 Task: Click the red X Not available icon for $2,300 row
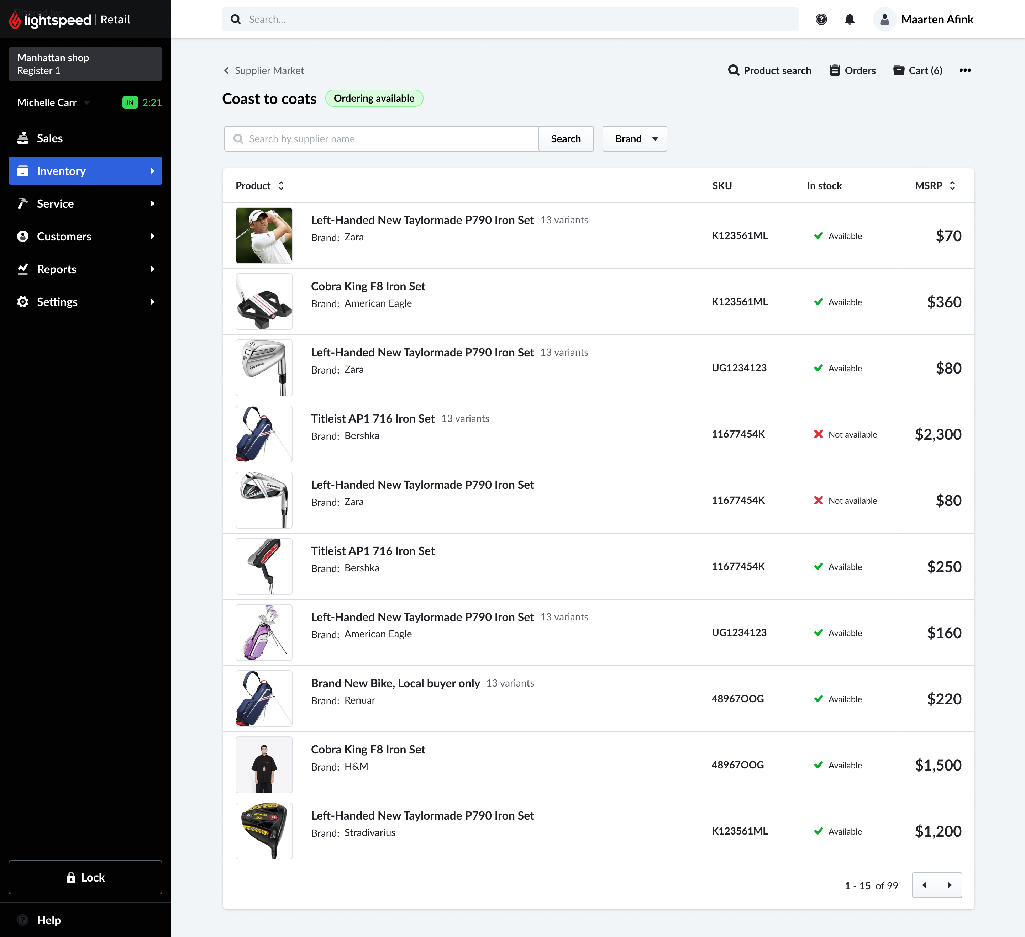[818, 434]
